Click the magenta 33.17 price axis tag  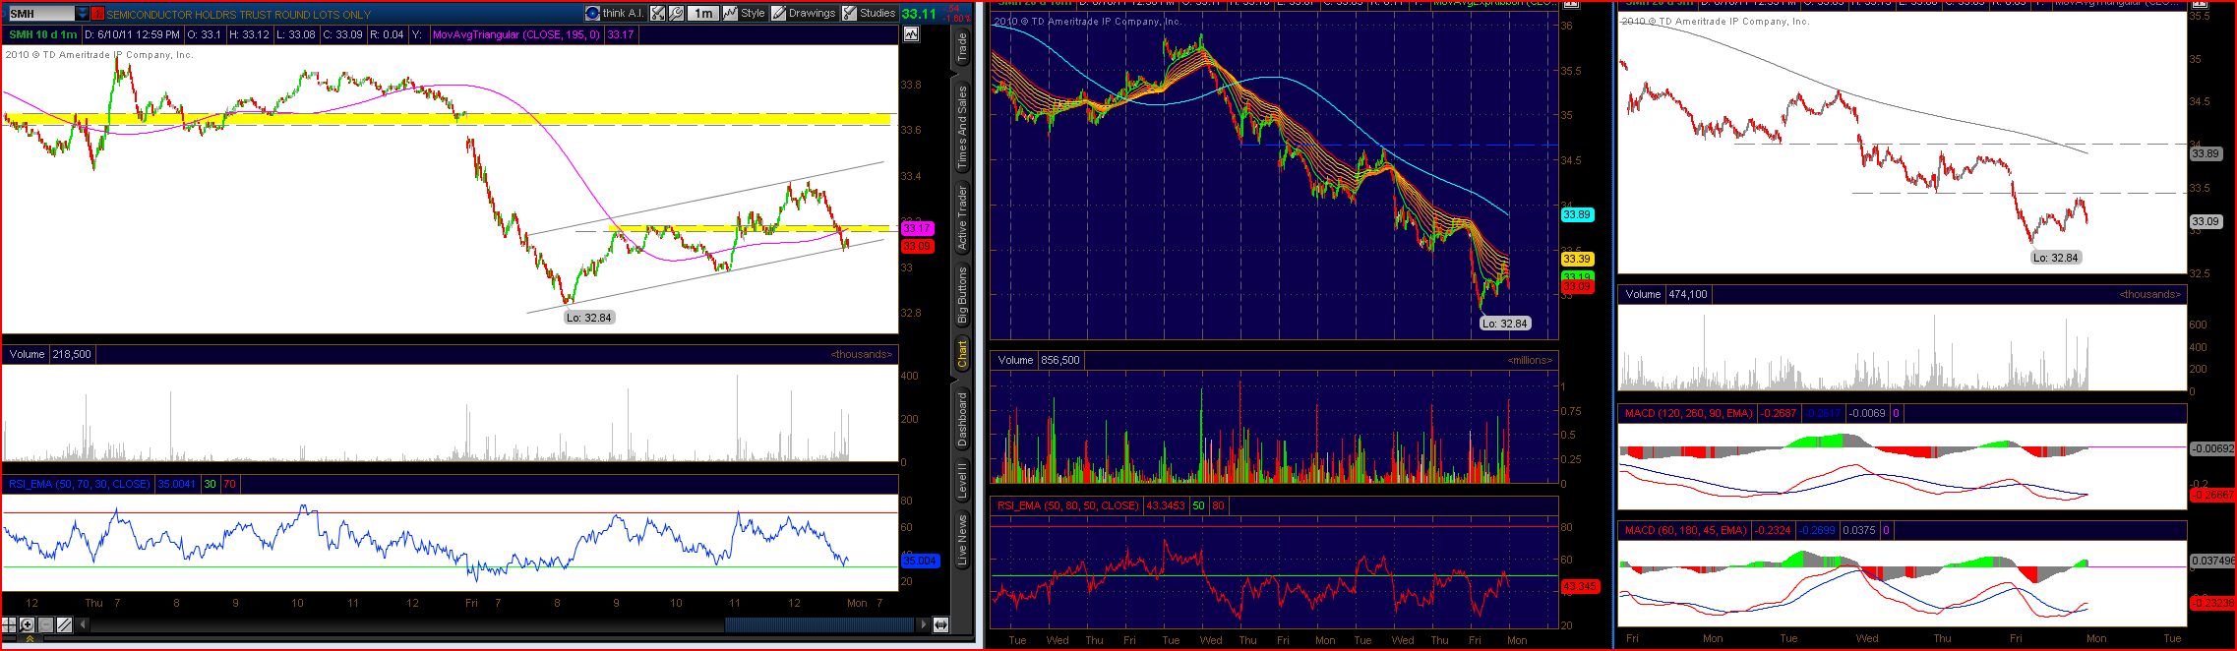click(917, 228)
